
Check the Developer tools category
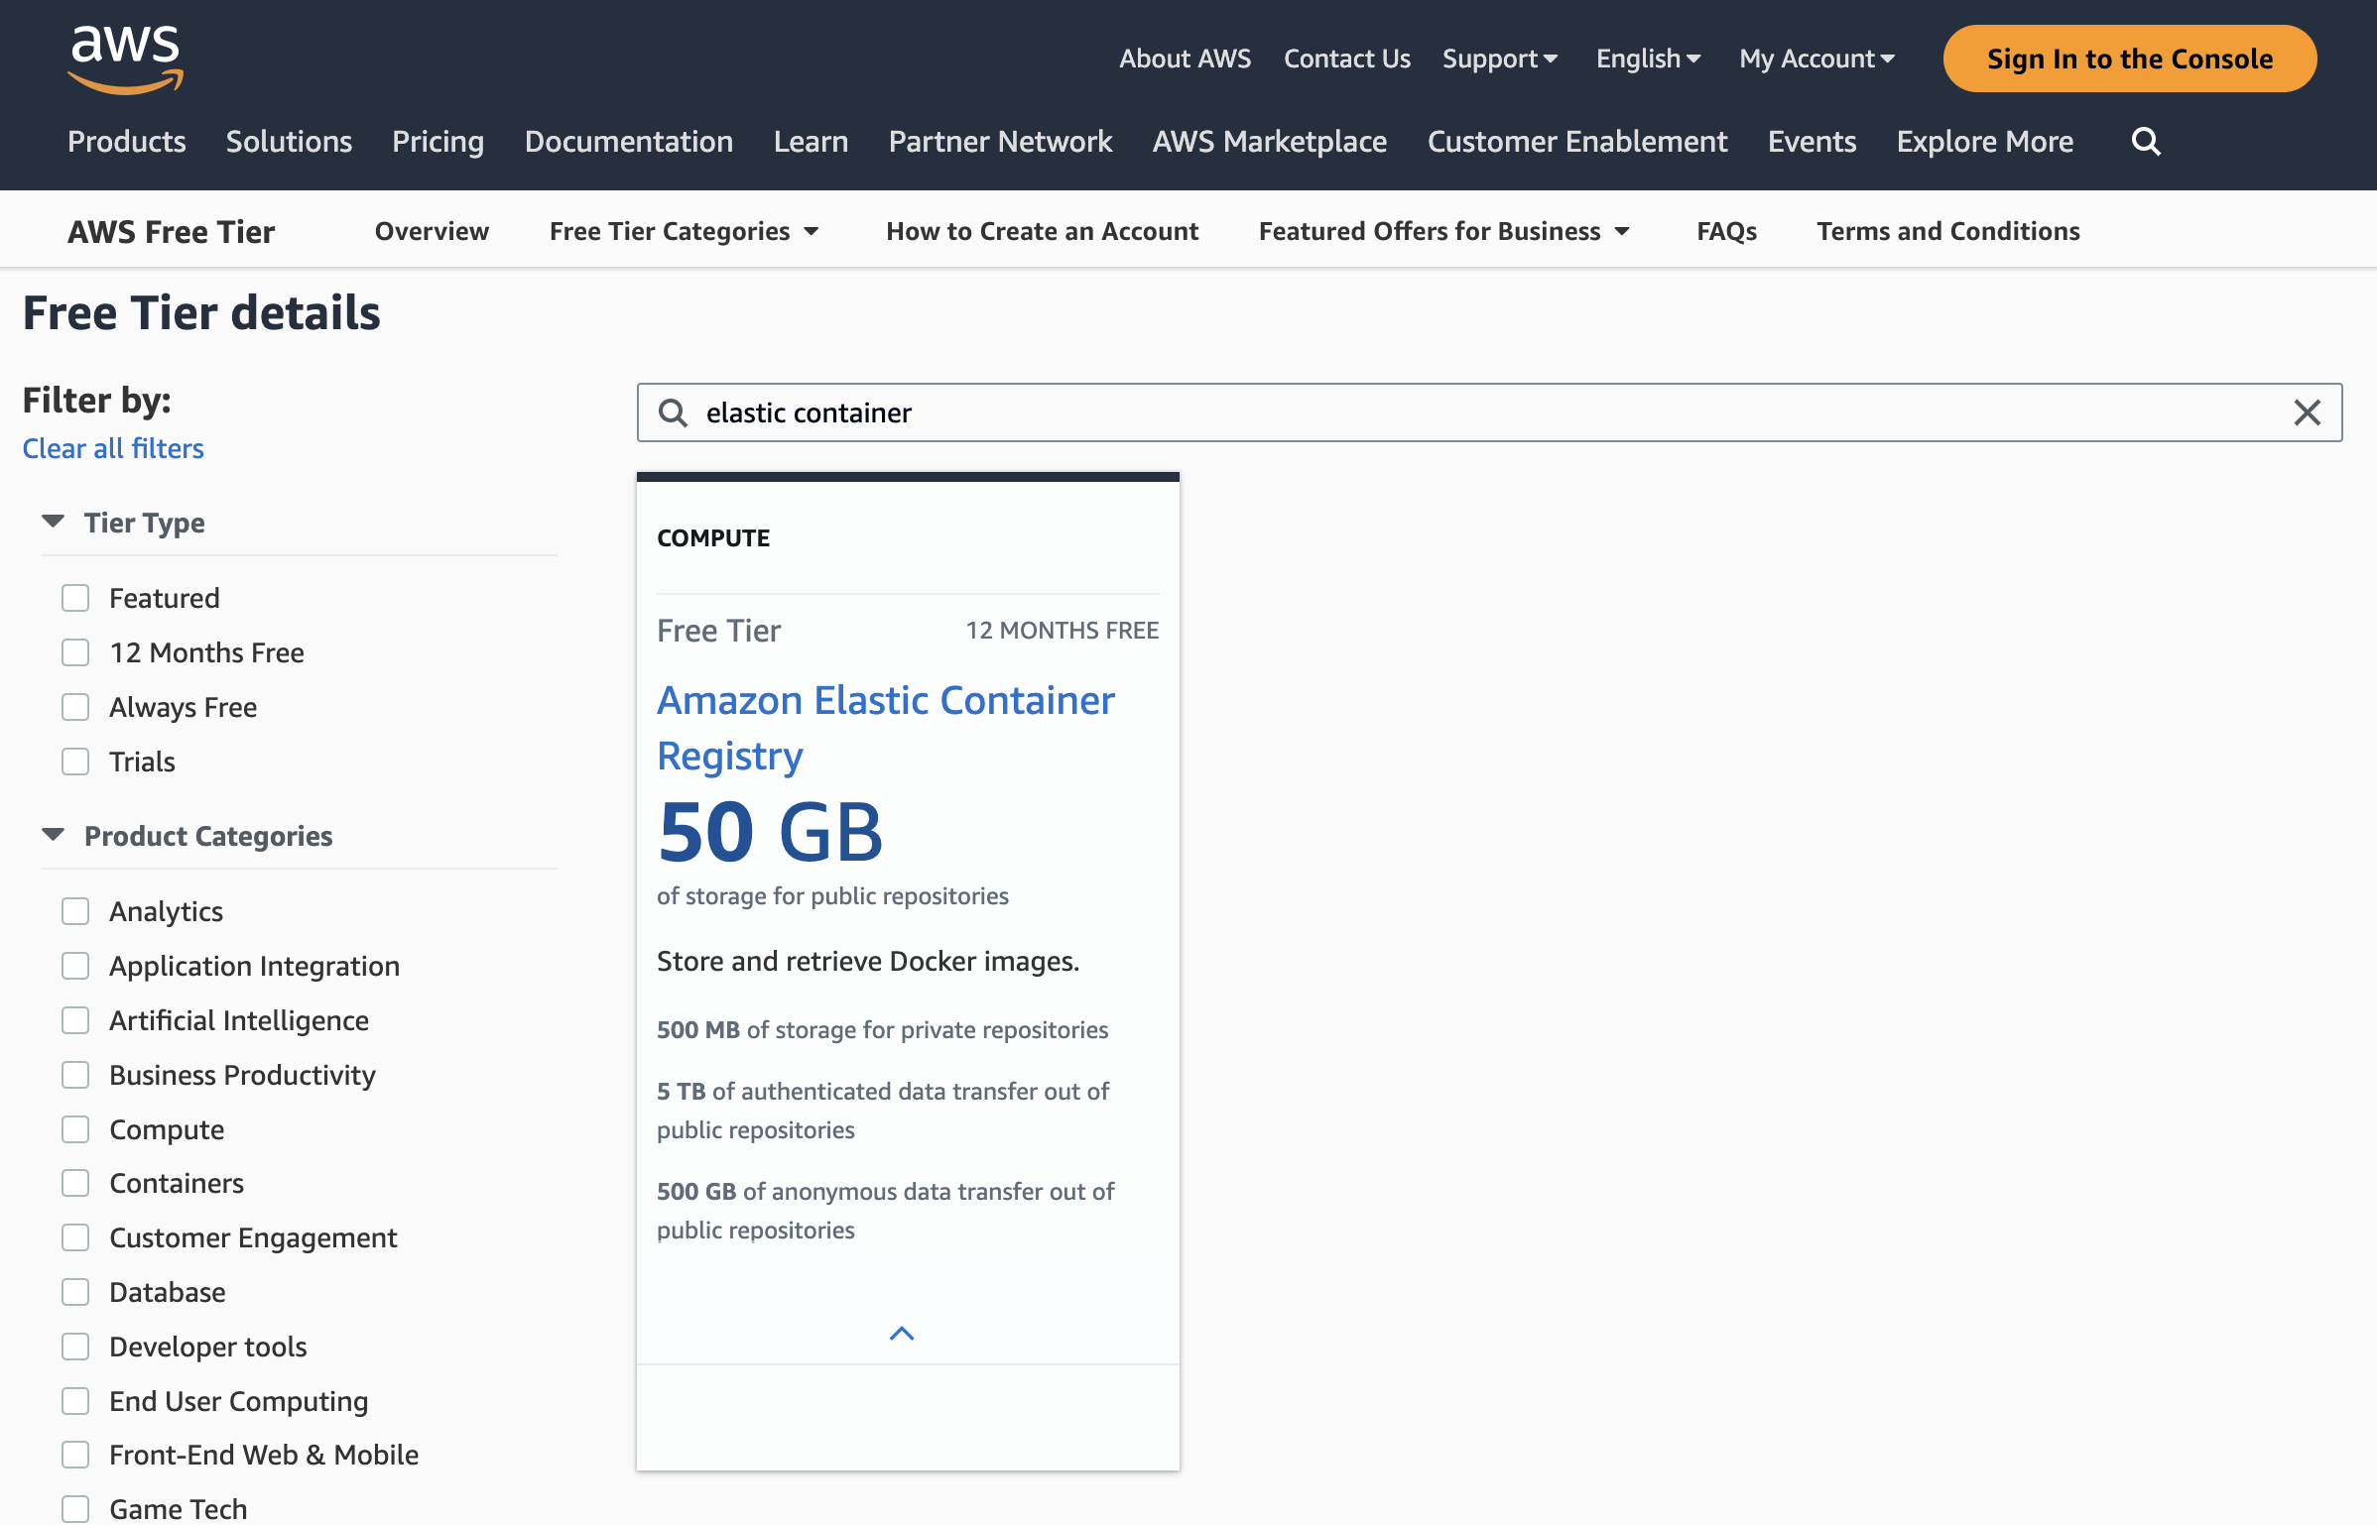75,1347
